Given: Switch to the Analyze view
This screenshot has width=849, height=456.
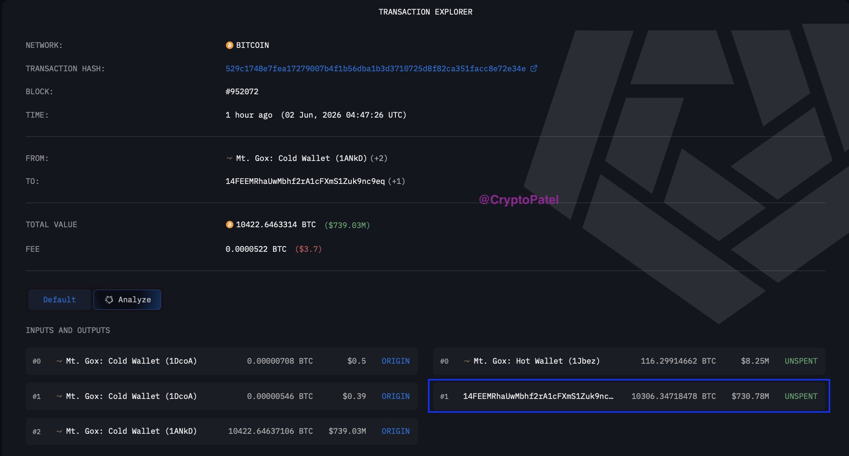Looking at the screenshot, I should click(x=127, y=300).
